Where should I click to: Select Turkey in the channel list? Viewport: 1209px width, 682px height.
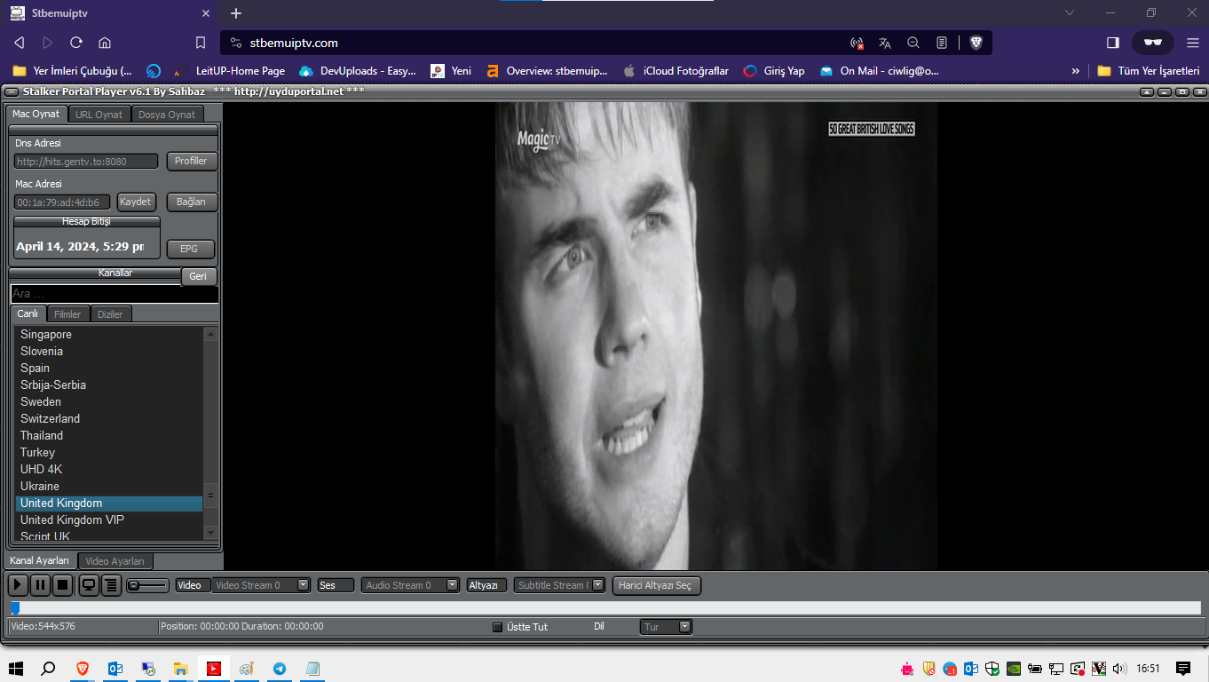109,453
